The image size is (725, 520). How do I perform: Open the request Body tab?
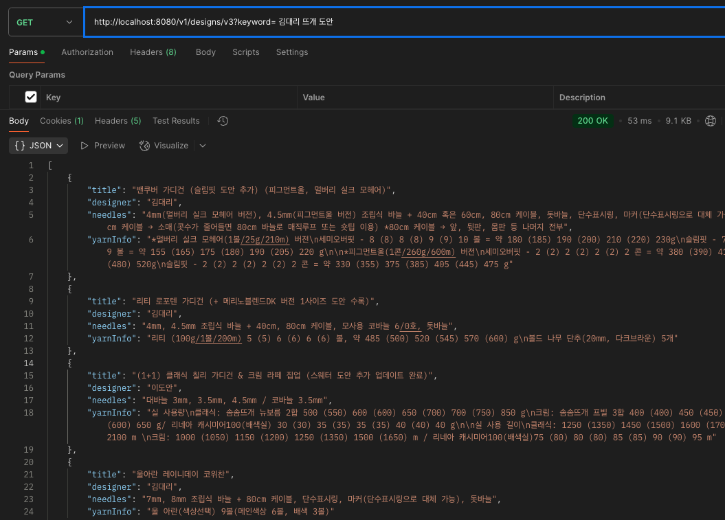[x=205, y=52]
